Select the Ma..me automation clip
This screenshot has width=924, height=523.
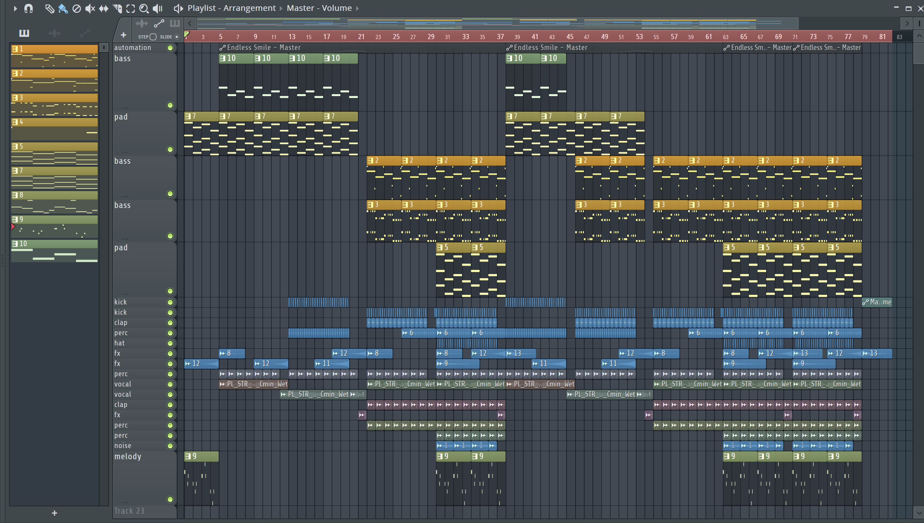pyautogui.click(x=877, y=302)
